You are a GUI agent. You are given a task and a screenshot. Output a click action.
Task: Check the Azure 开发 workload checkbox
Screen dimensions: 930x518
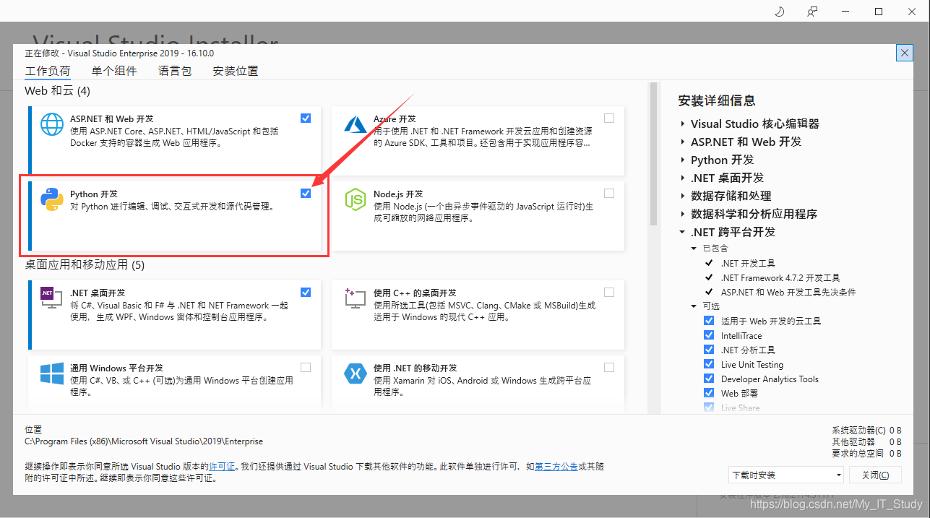609,118
